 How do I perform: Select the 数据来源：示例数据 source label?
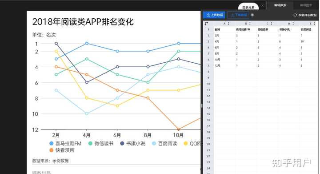[50, 161]
